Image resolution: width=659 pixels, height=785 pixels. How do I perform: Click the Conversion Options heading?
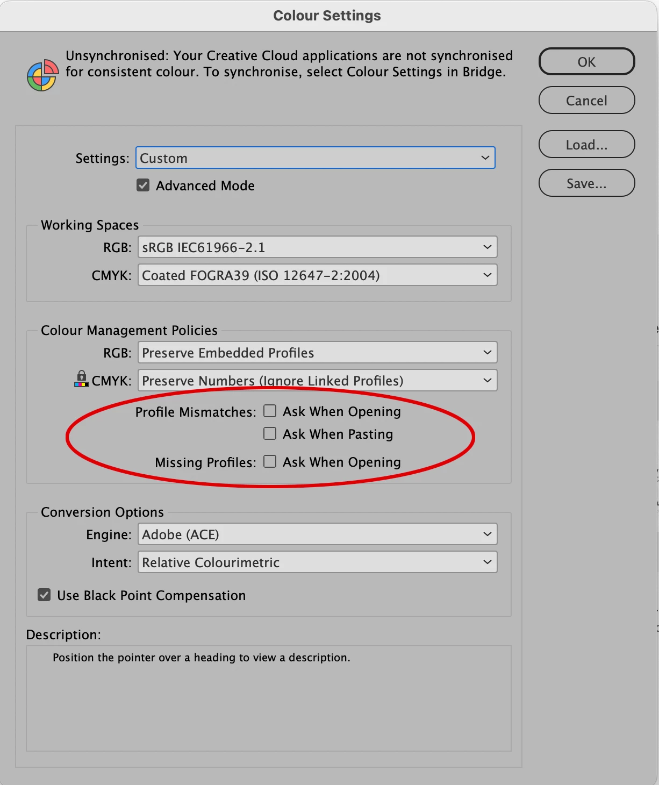tap(102, 512)
